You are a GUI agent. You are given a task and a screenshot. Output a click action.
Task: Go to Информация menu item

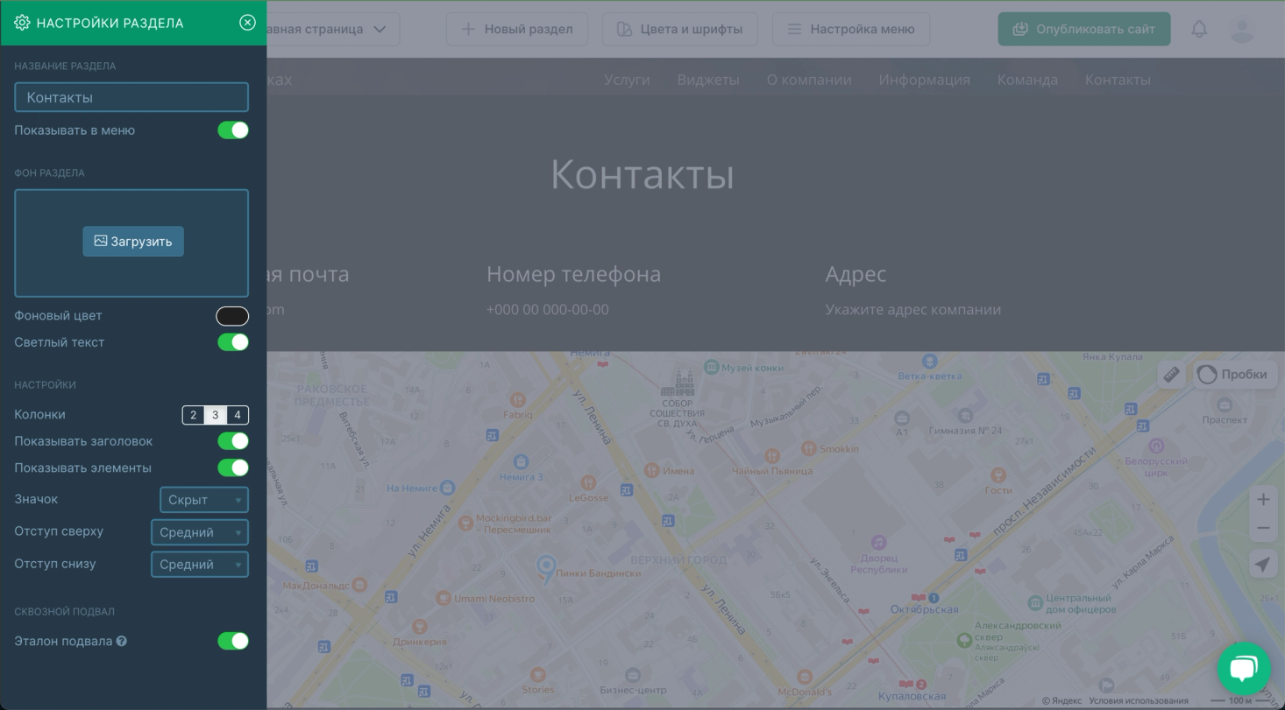(x=925, y=80)
